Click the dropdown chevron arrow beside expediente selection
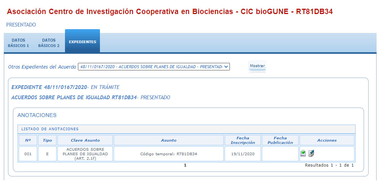The height and width of the screenshot is (181, 380). pyautogui.click(x=226, y=67)
